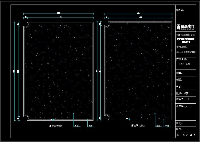Click top-left notched corner of left panel
The width and height of the screenshot is (200, 142).
pyautogui.click(x=26, y=24)
